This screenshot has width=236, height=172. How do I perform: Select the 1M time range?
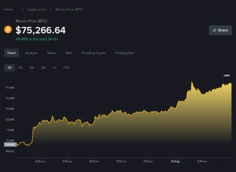32,68
